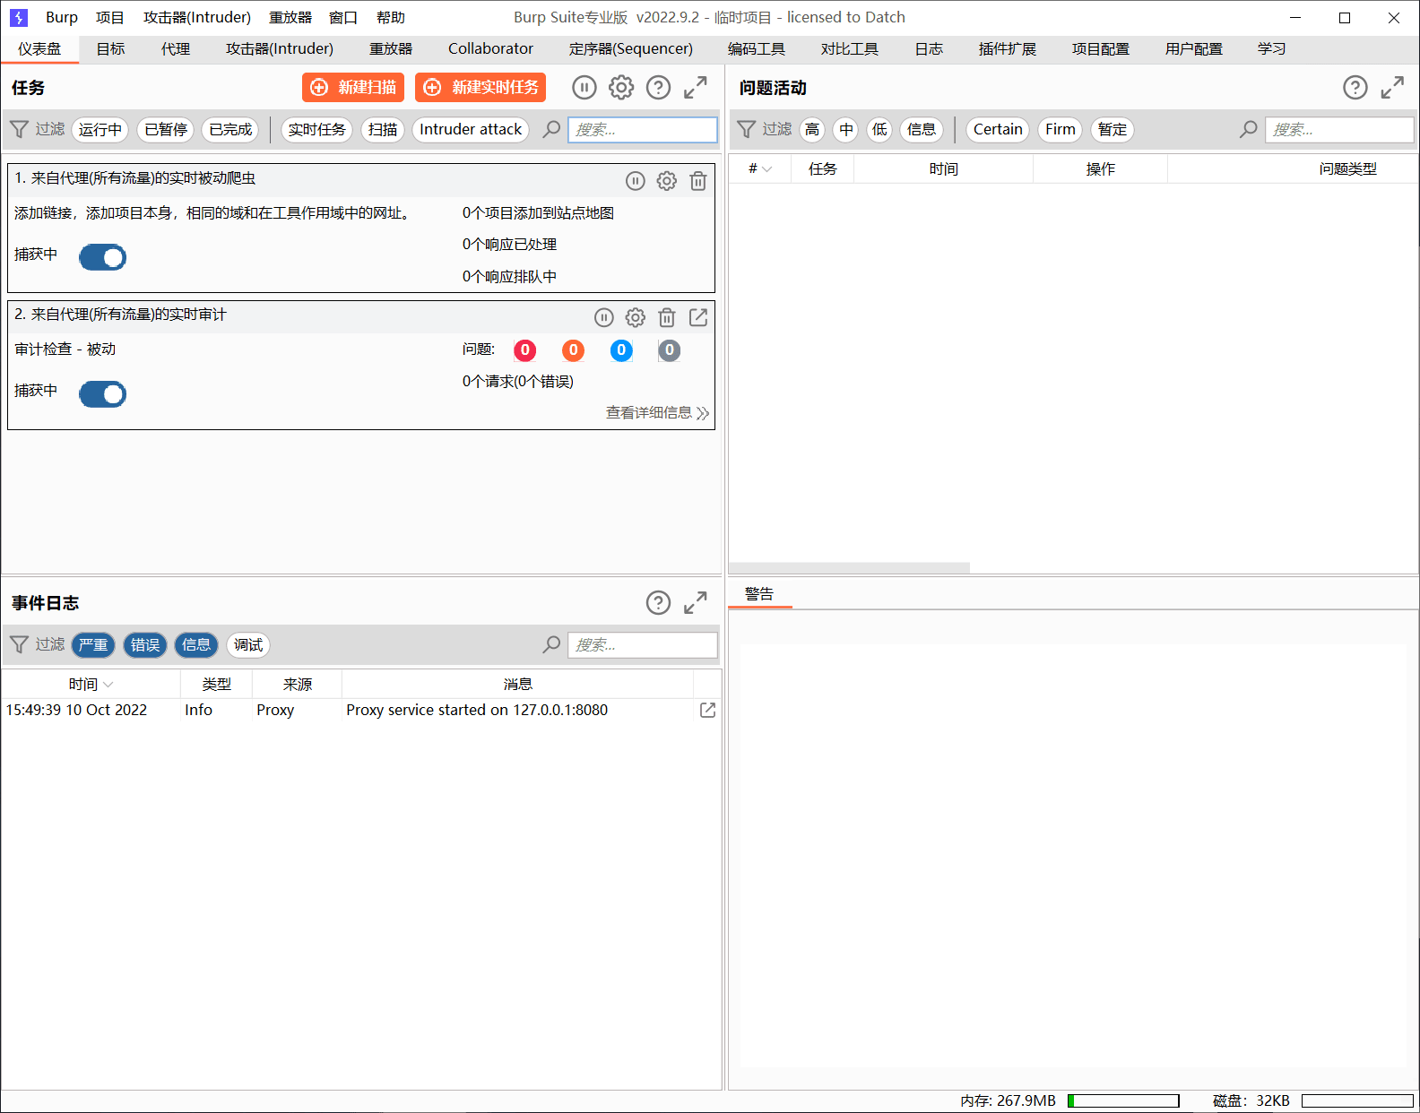Click the gray info issue count badge
Image resolution: width=1420 pixels, height=1113 pixels.
(x=669, y=350)
